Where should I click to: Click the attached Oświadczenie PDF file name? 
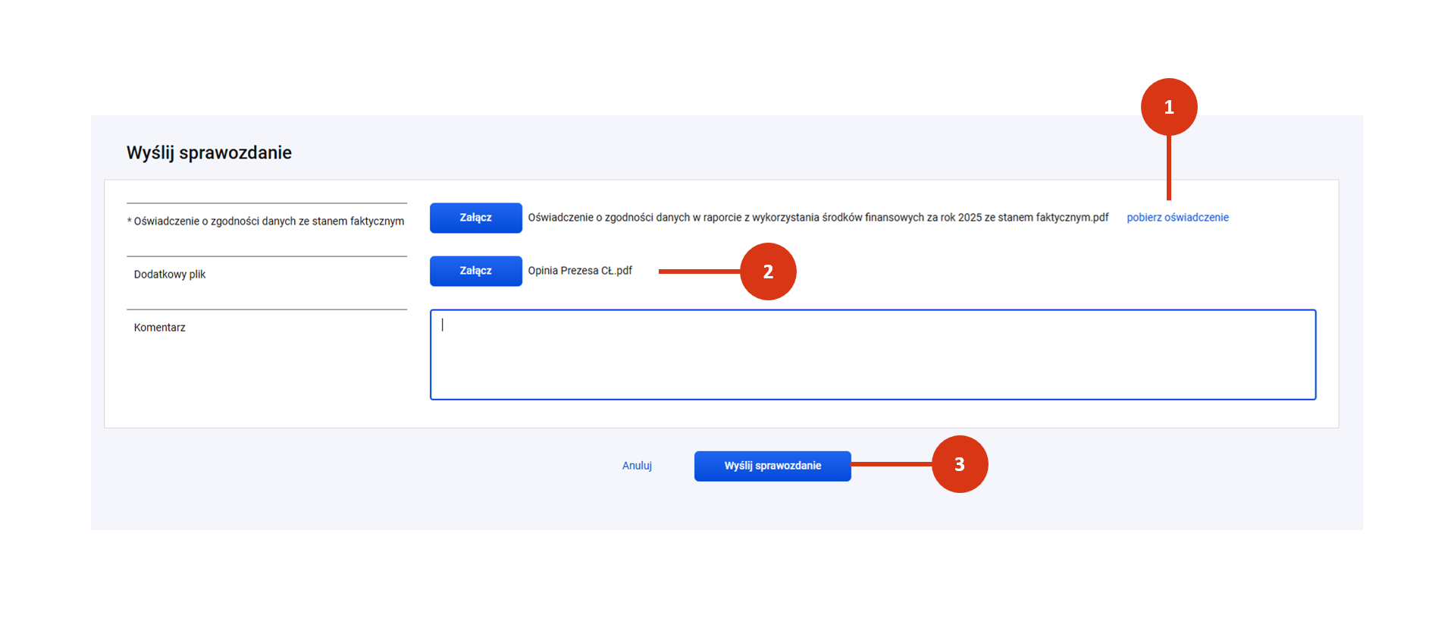tap(818, 218)
